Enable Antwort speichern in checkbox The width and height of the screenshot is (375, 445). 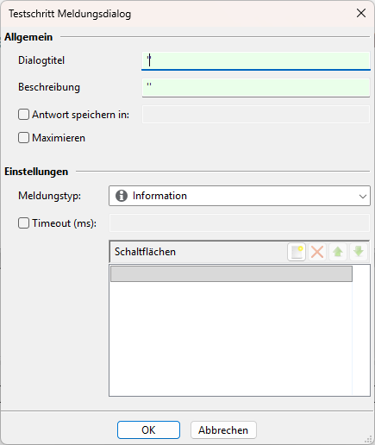click(x=23, y=115)
